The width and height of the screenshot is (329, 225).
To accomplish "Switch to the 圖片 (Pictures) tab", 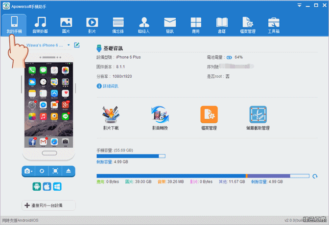I will coord(66,25).
